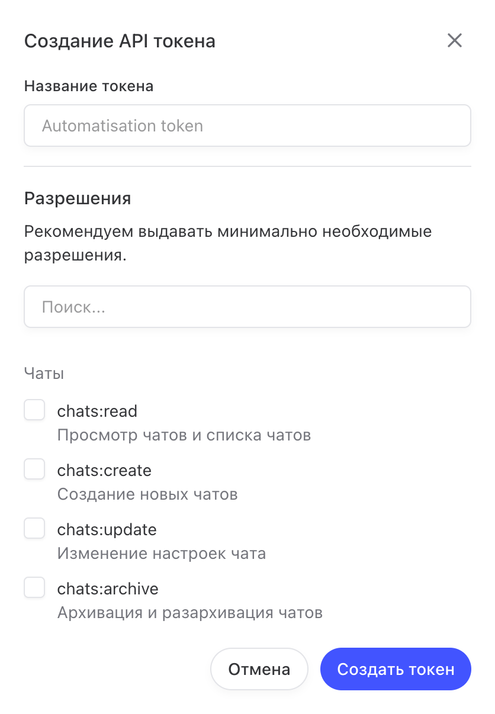Toggle the chats:archive checkbox
Image resolution: width=495 pixels, height=714 pixels.
34,587
